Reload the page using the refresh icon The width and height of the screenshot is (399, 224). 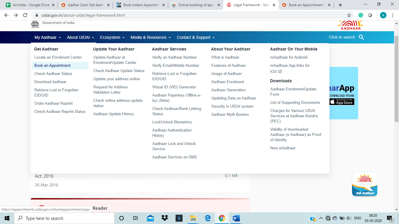pos(25,15)
